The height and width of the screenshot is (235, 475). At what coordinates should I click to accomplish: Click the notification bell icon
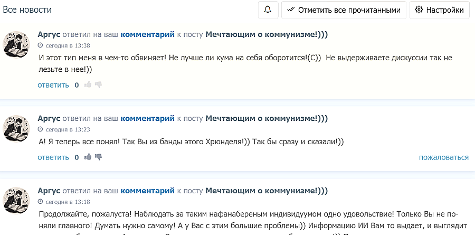(268, 10)
